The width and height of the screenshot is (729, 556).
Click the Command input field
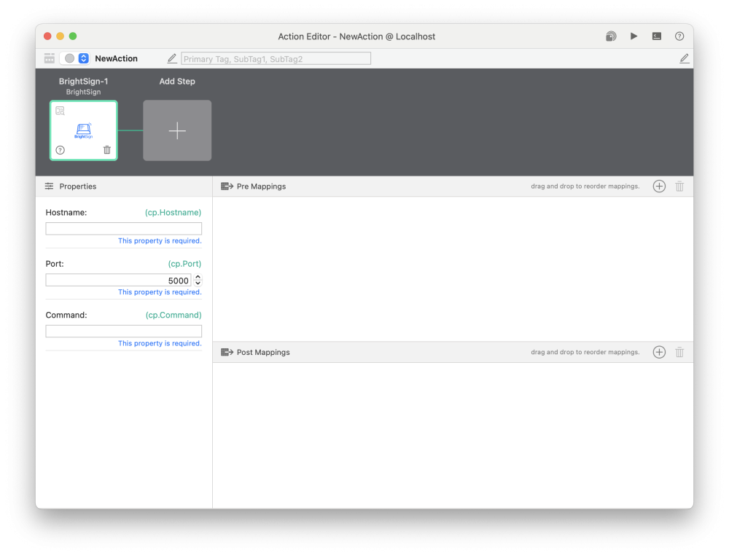click(124, 332)
